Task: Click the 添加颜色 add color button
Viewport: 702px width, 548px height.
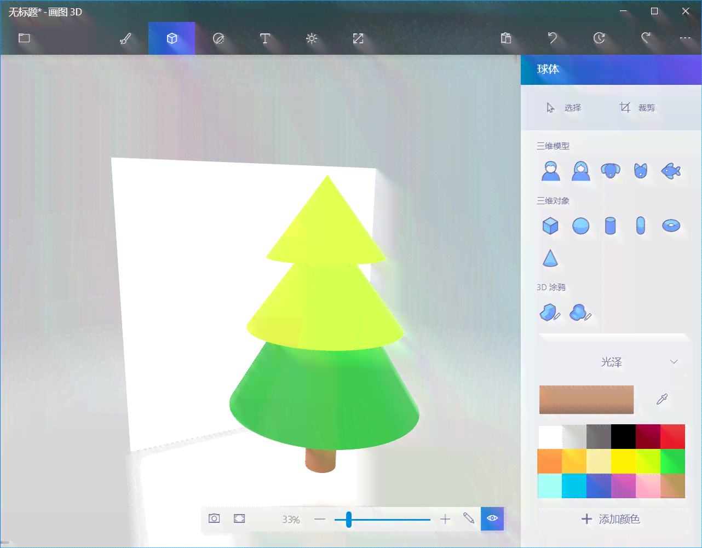Action: click(611, 519)
